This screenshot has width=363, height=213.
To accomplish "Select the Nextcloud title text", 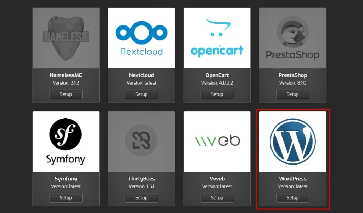I will click(141, 75).
